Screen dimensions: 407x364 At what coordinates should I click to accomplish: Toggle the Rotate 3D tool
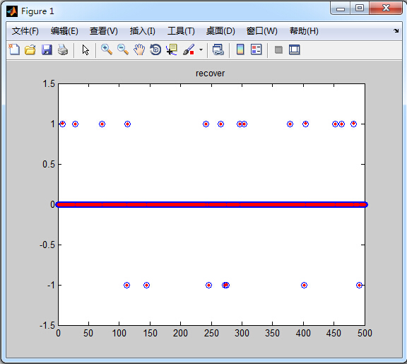pos(155,49)
